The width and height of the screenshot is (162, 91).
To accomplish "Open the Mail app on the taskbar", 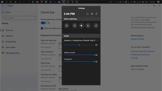I will tap(37, 2).
